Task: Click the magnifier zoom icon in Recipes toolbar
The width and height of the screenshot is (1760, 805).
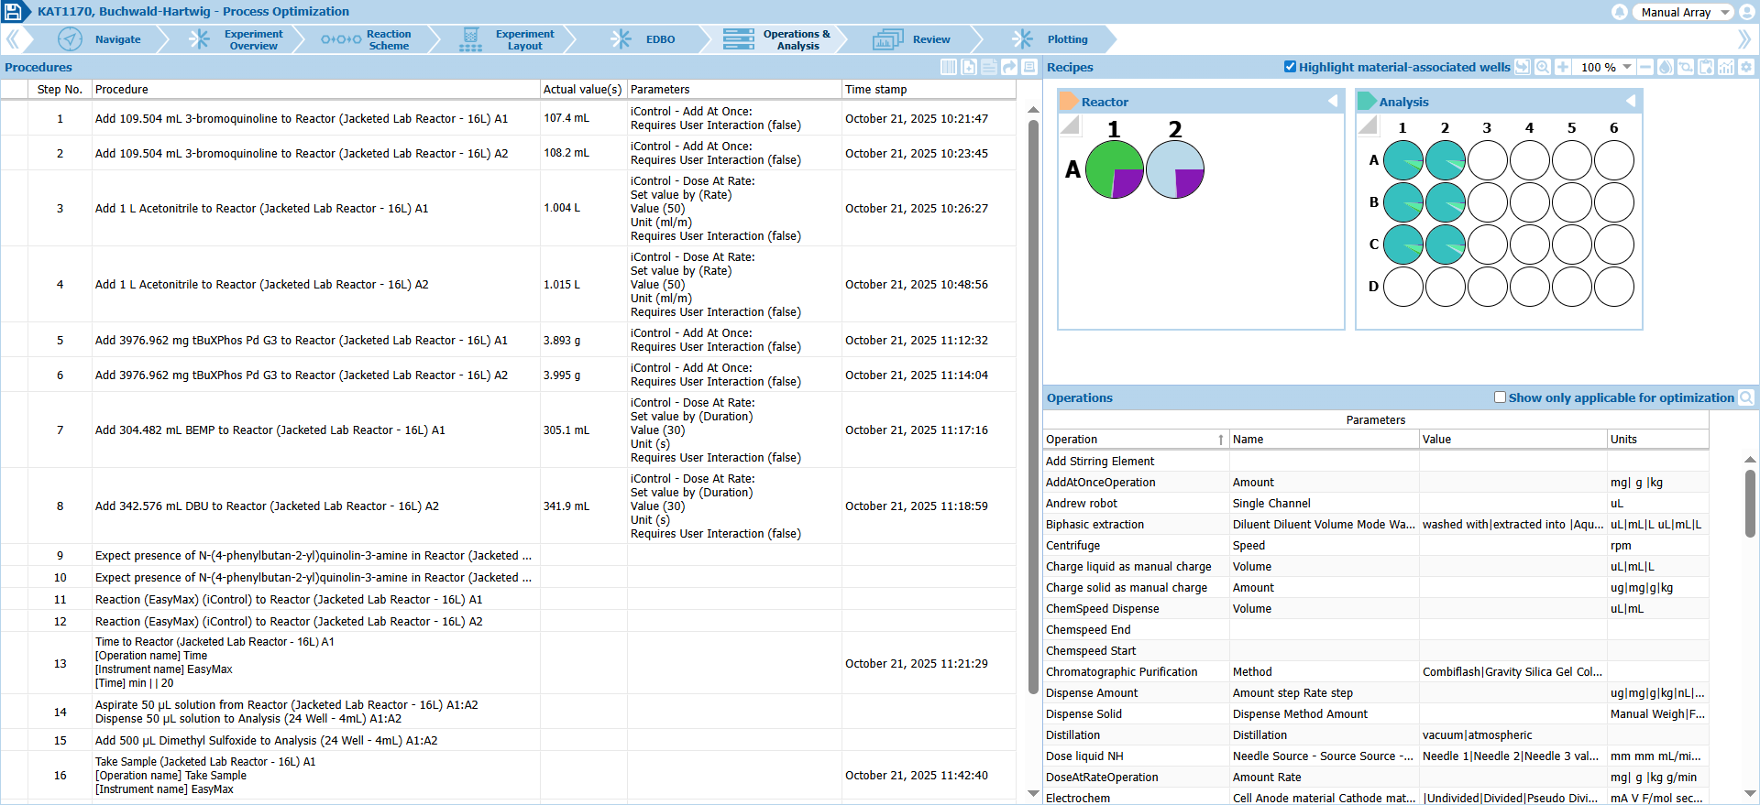Action: click(1543, 67)
